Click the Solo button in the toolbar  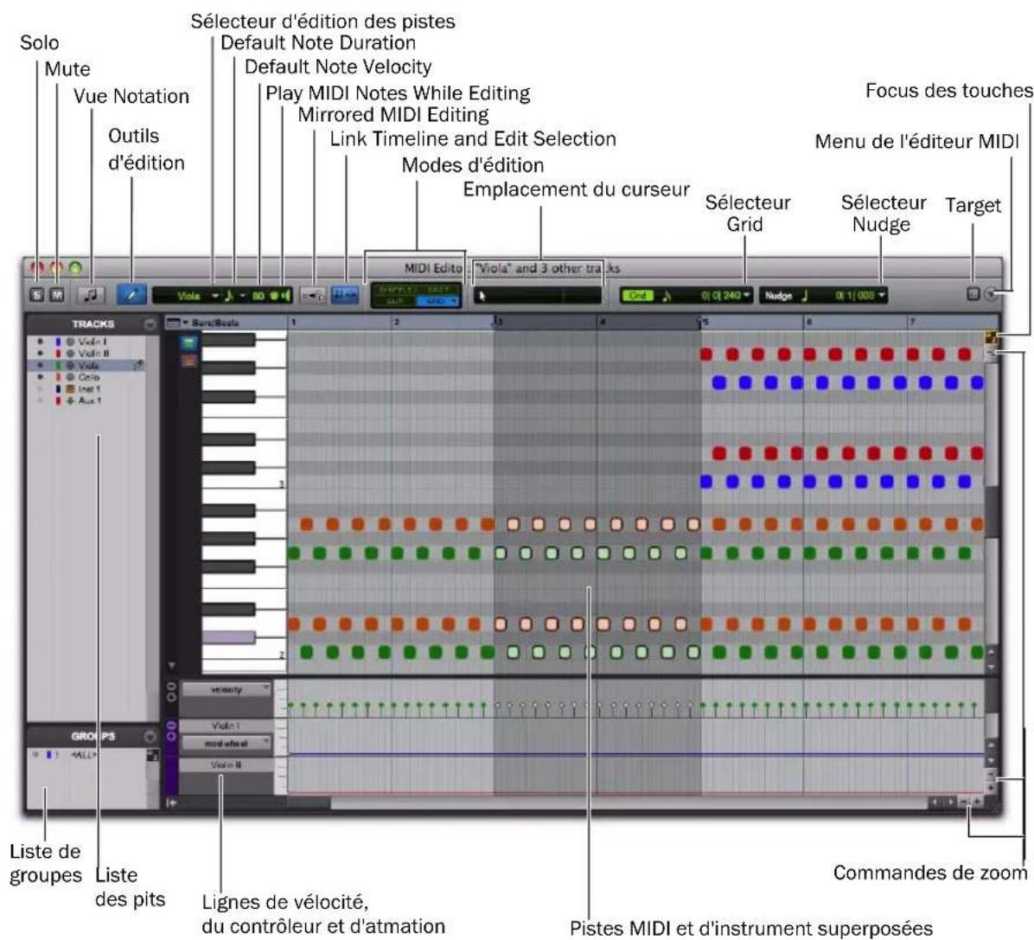pyautogui.click(x=37, y=295)
